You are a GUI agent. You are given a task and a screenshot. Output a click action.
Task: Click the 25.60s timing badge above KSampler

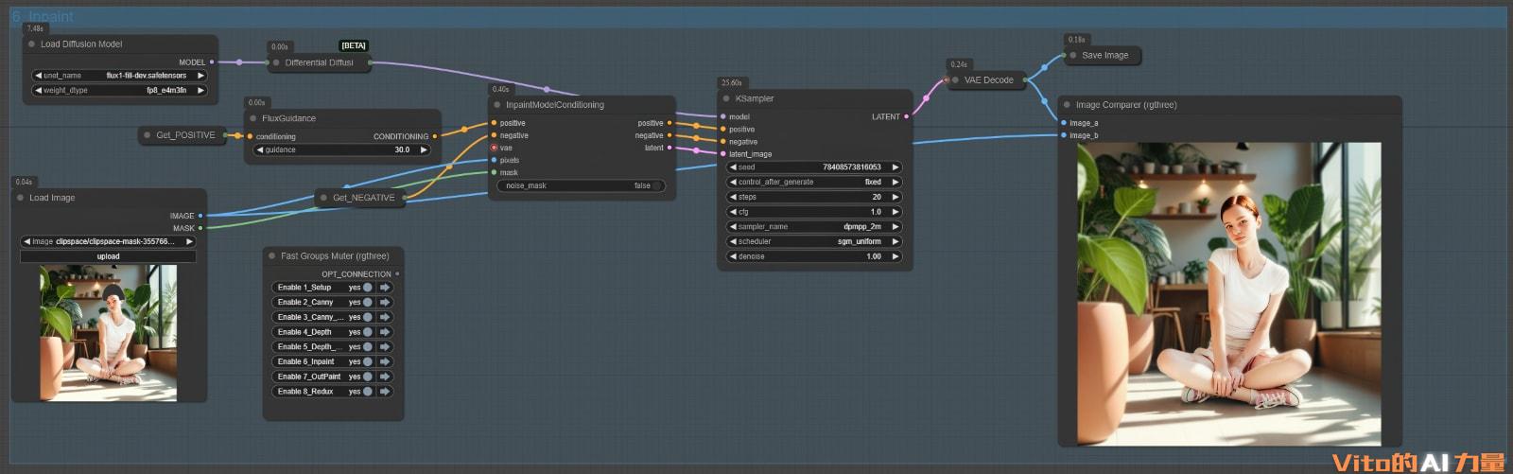tap(732, 83)
